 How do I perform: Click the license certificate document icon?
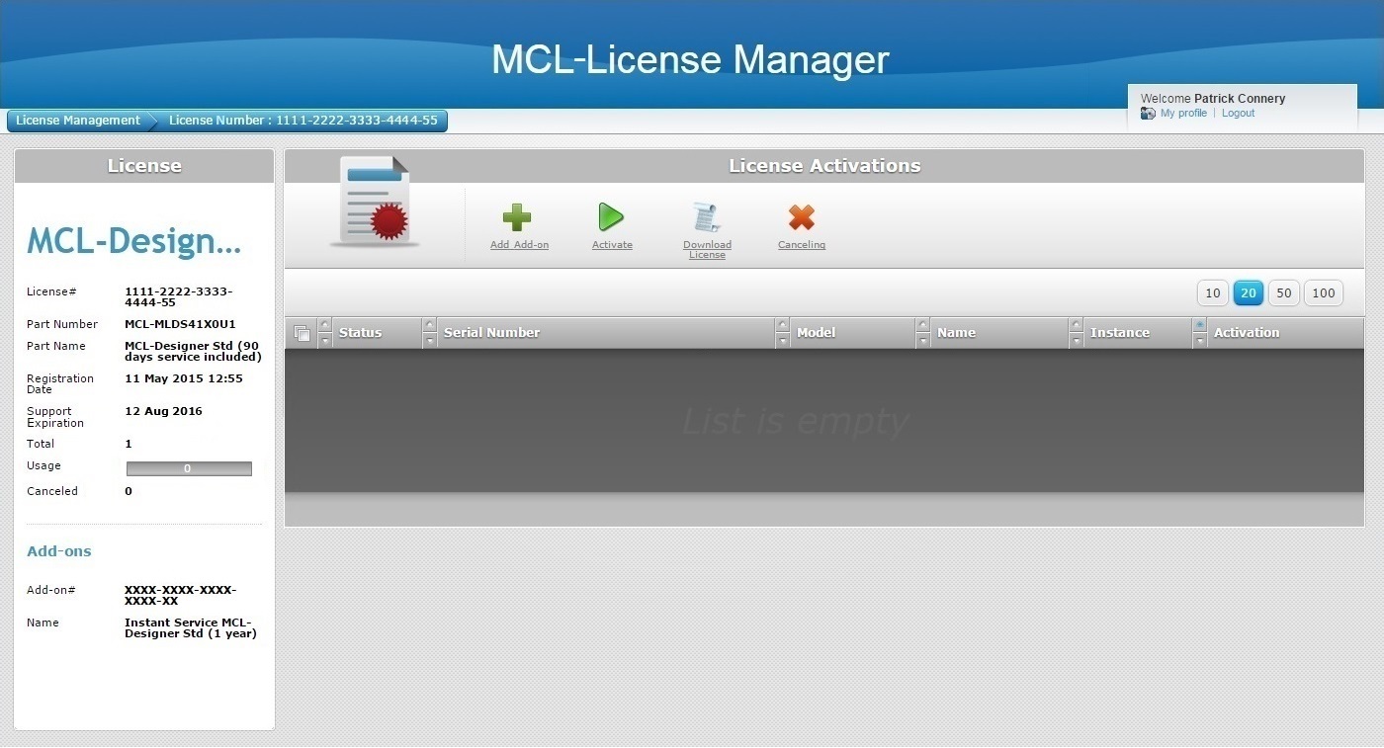coord(375,202)
